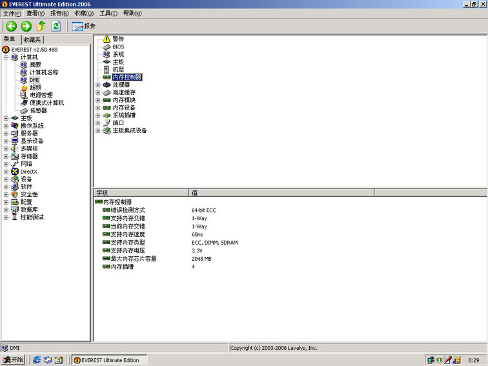Select the highlighted 内存控制器 item

click(127, 77)
